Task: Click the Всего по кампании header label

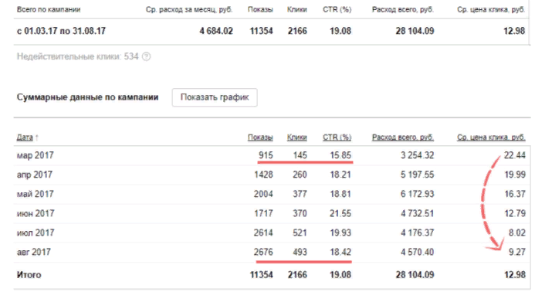Action: 49,9
